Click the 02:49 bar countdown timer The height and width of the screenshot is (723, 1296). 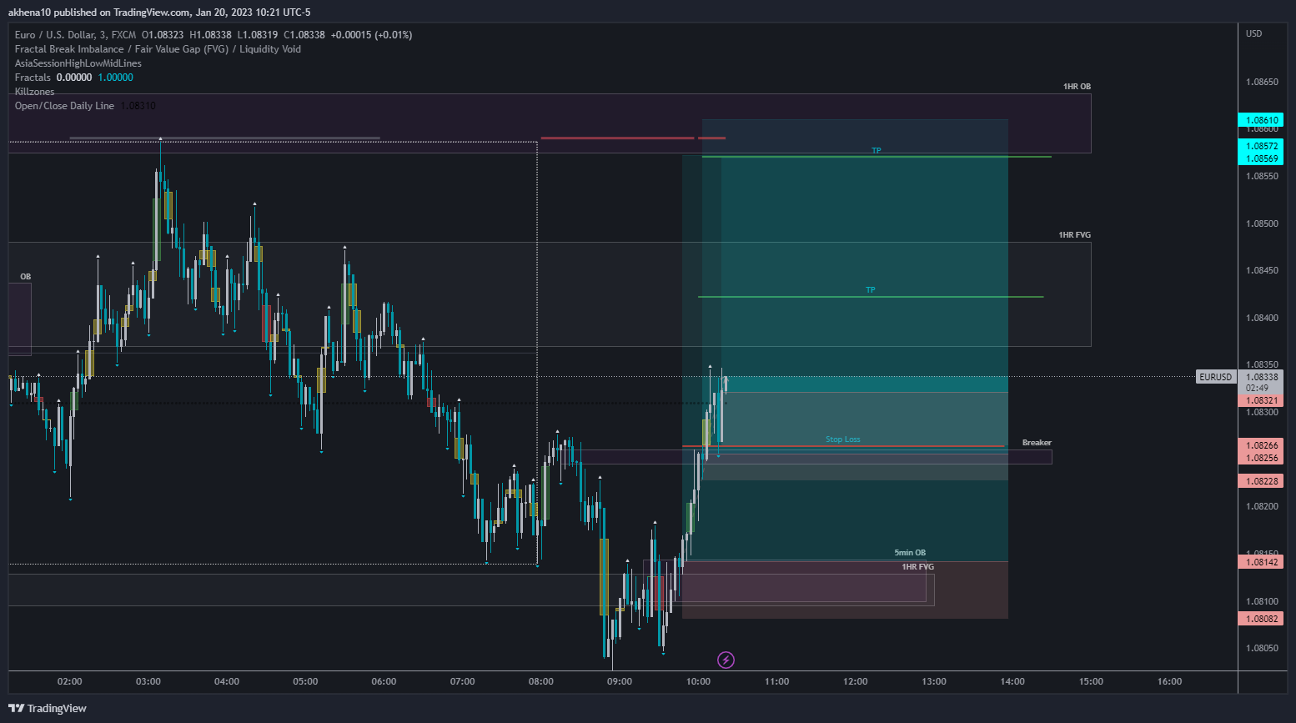(x=1257, y=389)
